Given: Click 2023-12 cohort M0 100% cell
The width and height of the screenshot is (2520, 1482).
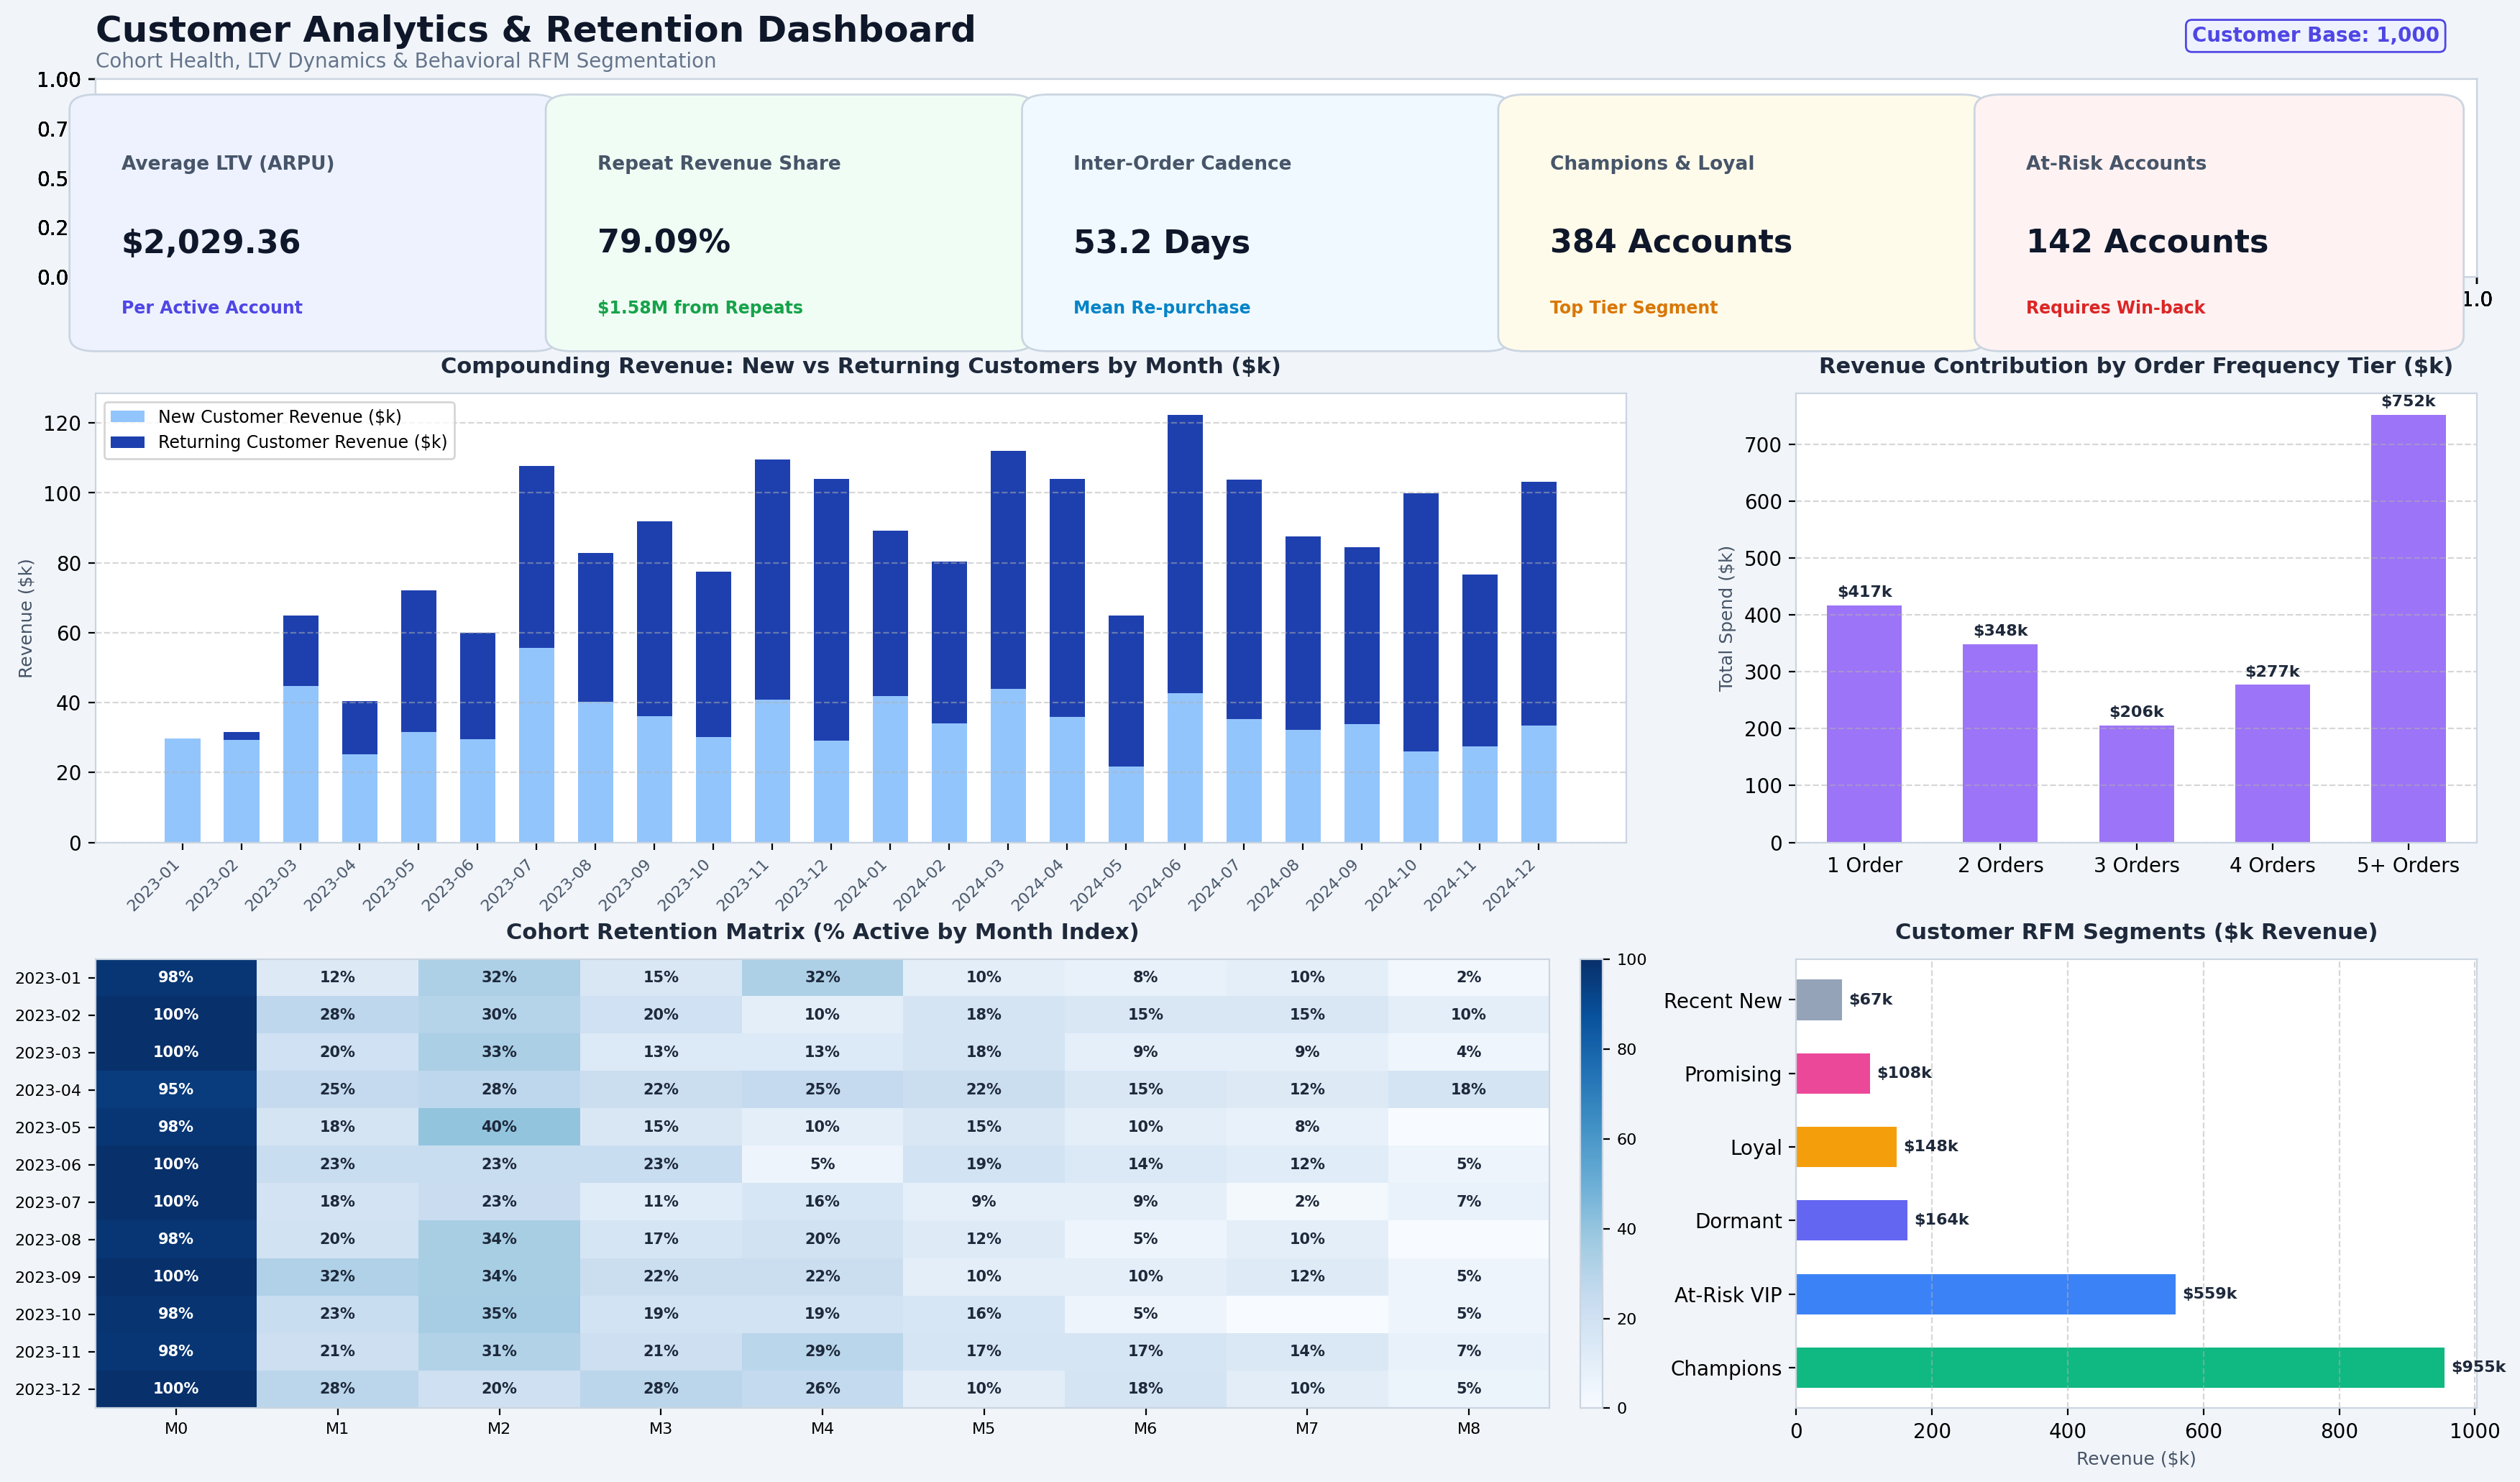Looking at the screenshot, I should (176, 1388).
